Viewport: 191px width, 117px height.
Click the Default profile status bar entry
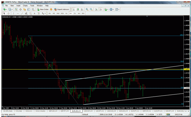click(85, 115)
